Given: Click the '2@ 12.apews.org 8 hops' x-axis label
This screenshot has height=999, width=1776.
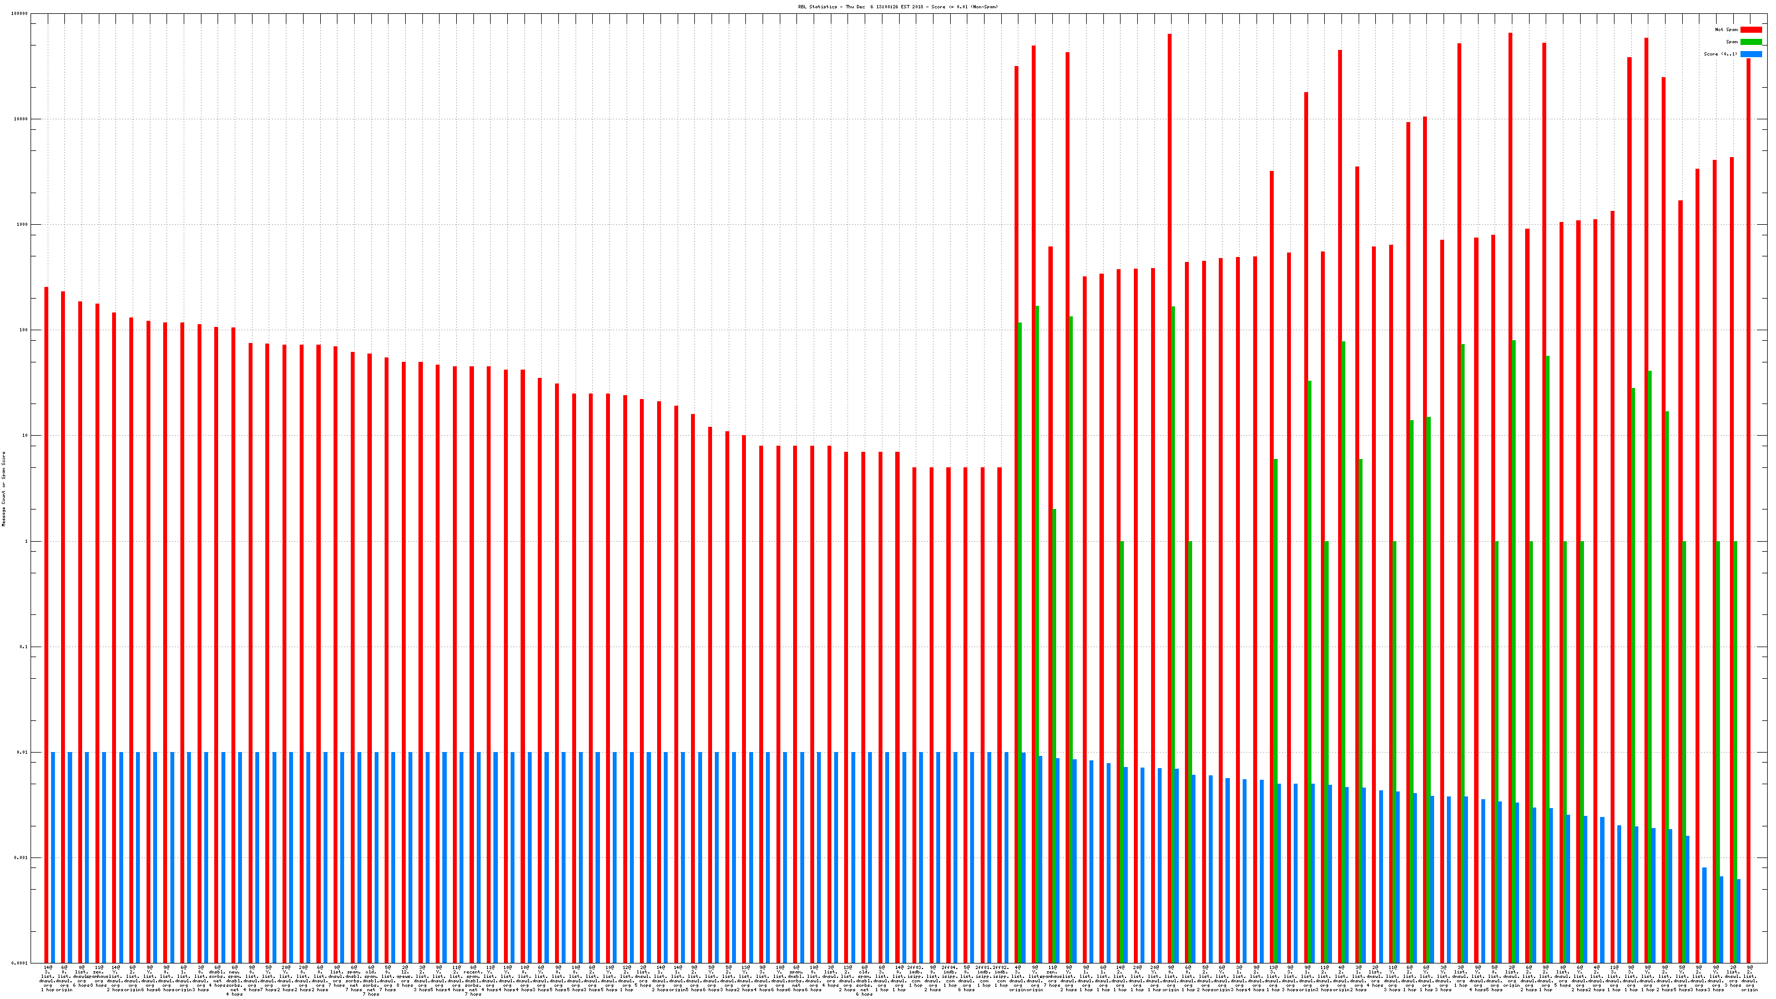Looking at the screenshot, I should [405, 977].
